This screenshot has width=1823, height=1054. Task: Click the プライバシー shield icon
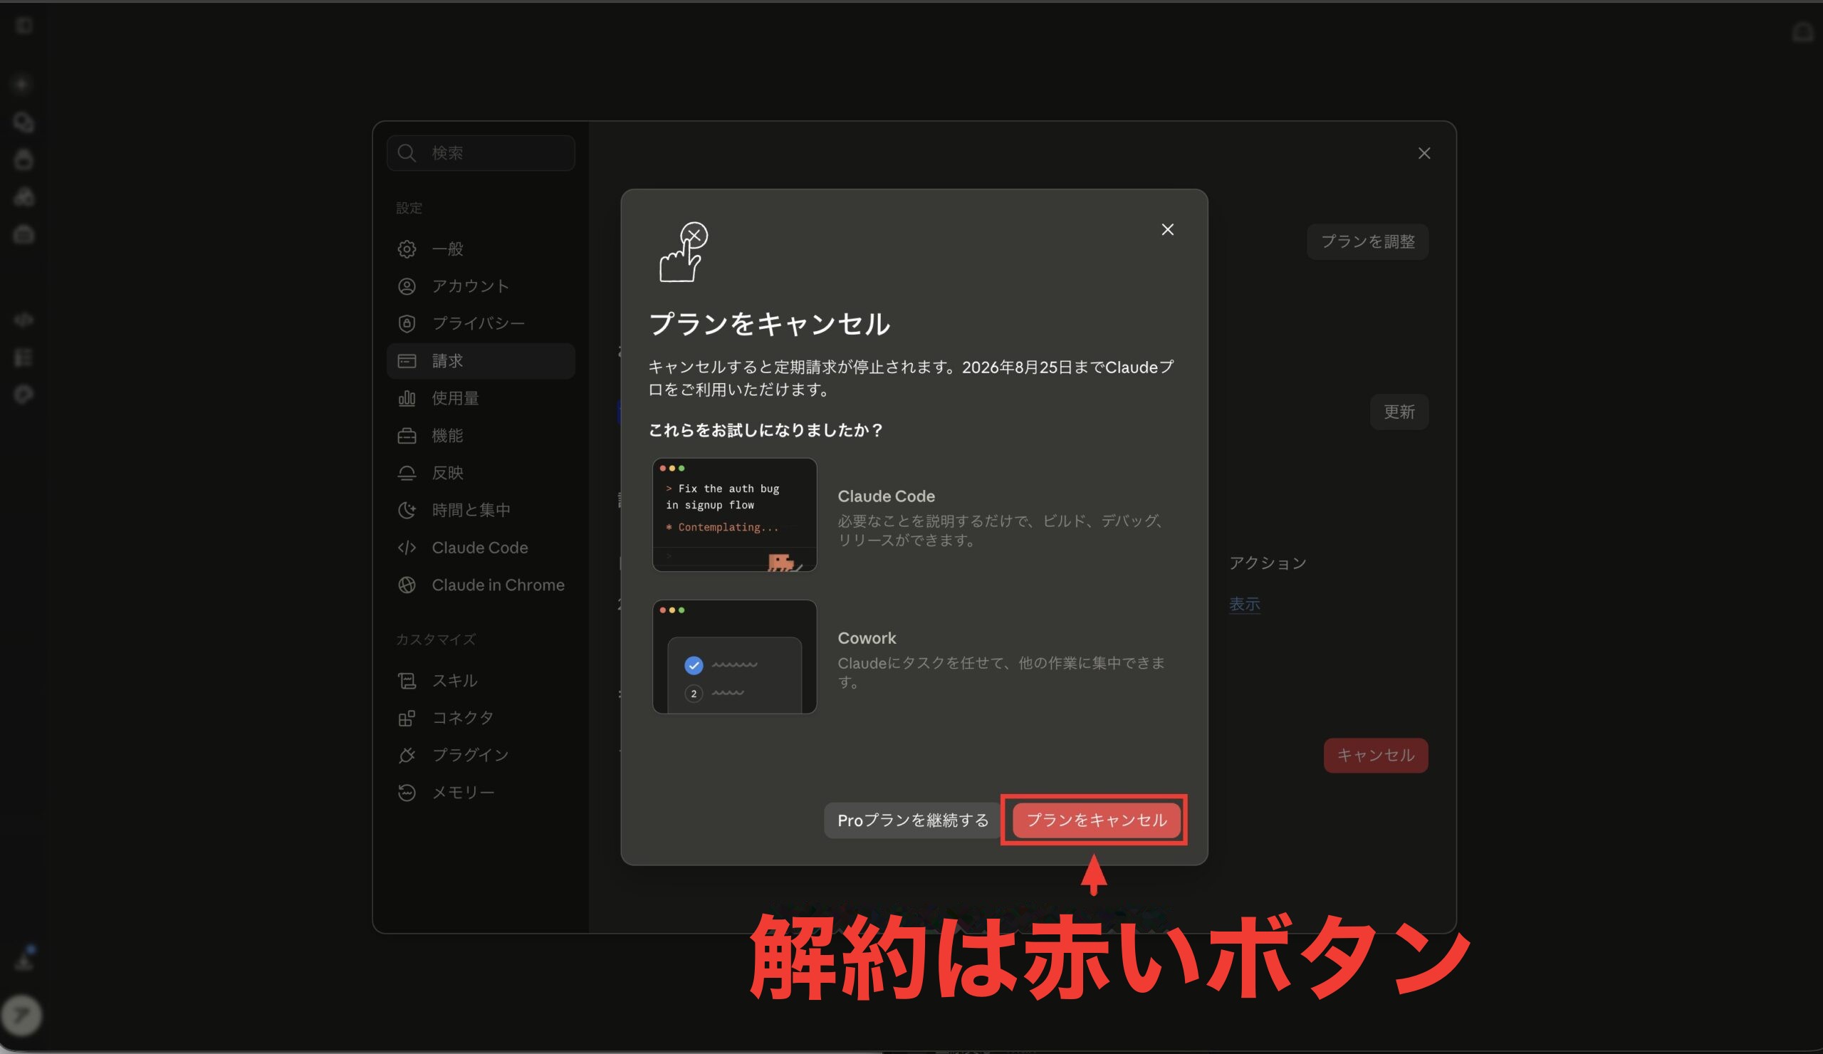coord(407,323)
